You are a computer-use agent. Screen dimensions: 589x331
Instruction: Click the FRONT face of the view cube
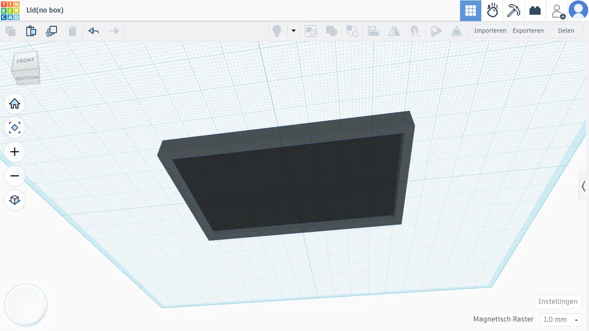(x=25, y=60)
